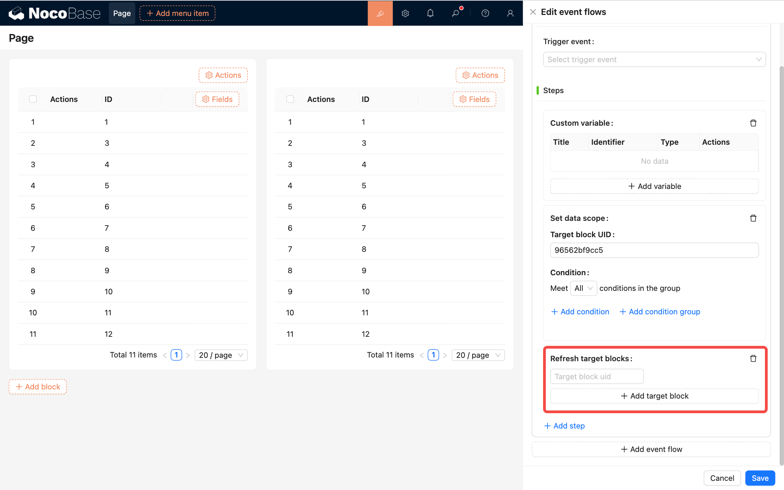Viewport: 784px width, 490px height.
Task: Click the Add condition group link
Action: pos(660,312)
